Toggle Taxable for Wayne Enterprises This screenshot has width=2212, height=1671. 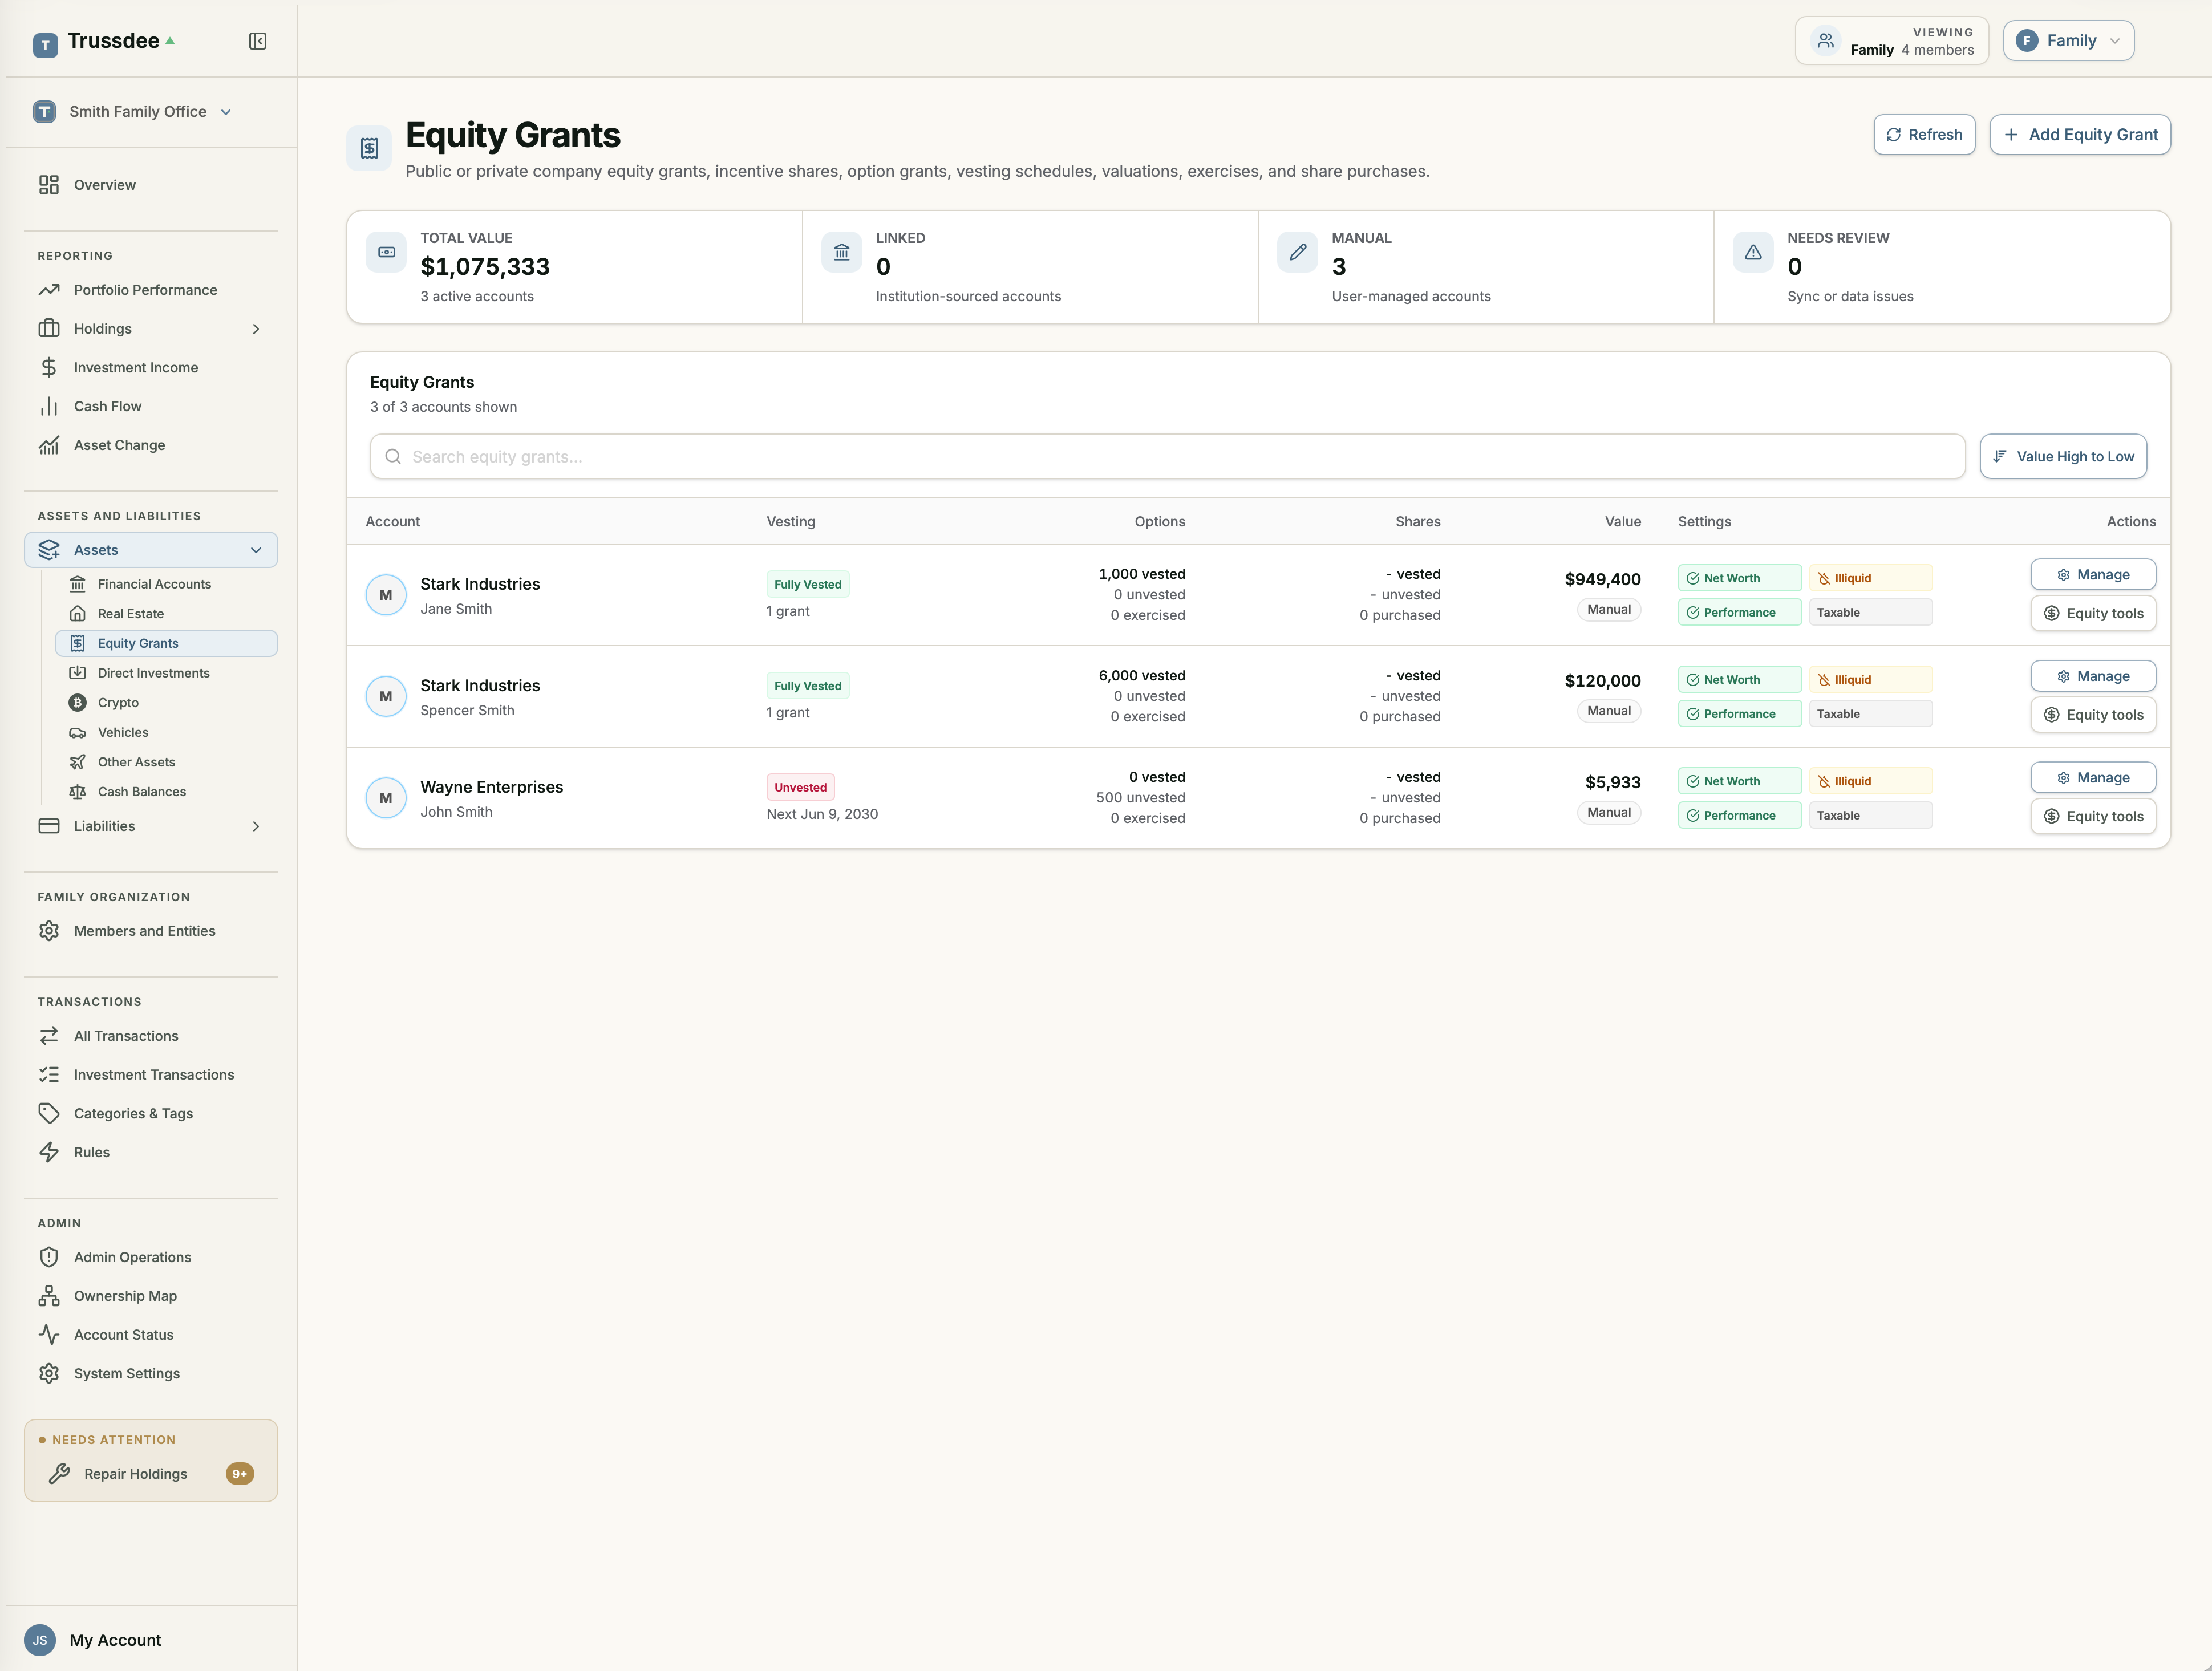tap(1870, 815)
